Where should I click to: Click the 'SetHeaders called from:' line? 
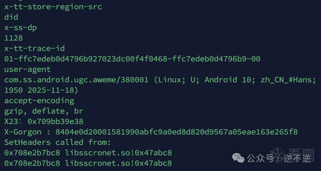[57, 142]
